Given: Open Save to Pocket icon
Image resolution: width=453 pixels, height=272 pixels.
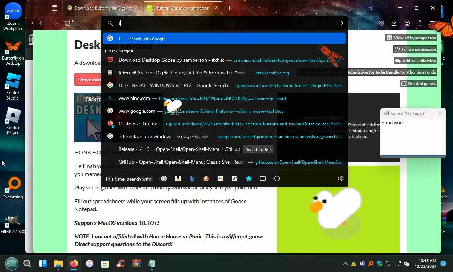Looking at the screenshot, I should pyautogui.click(x=382, y=23).
